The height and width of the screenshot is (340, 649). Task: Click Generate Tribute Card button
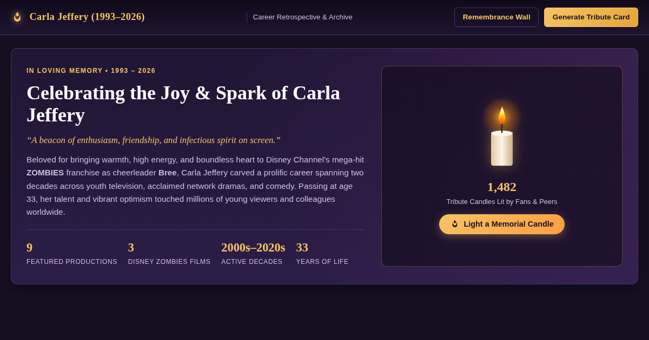pyautogui.click(x=591, y=17)
